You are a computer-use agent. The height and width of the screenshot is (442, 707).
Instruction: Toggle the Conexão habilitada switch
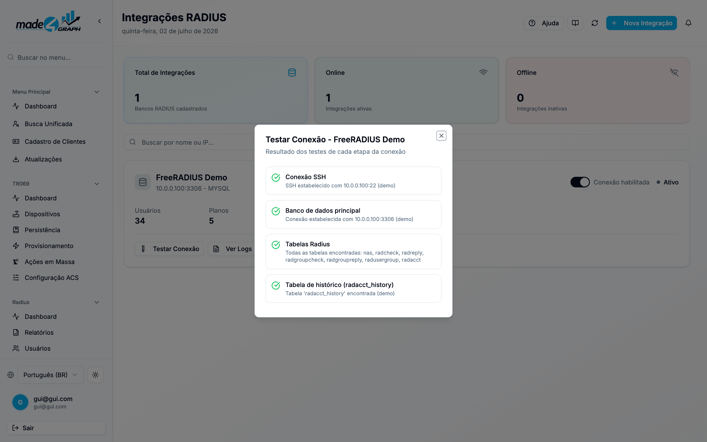pos(580,182)
